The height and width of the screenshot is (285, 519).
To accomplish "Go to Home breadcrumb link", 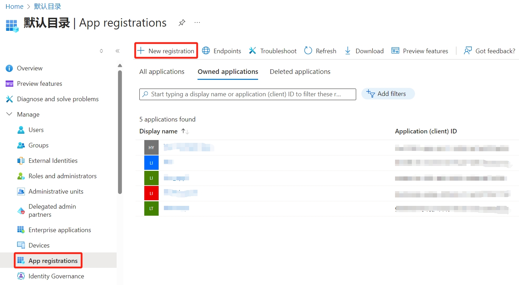I will coord(14,7).
